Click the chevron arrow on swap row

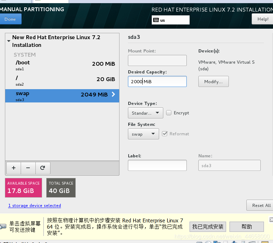point(113,94)
